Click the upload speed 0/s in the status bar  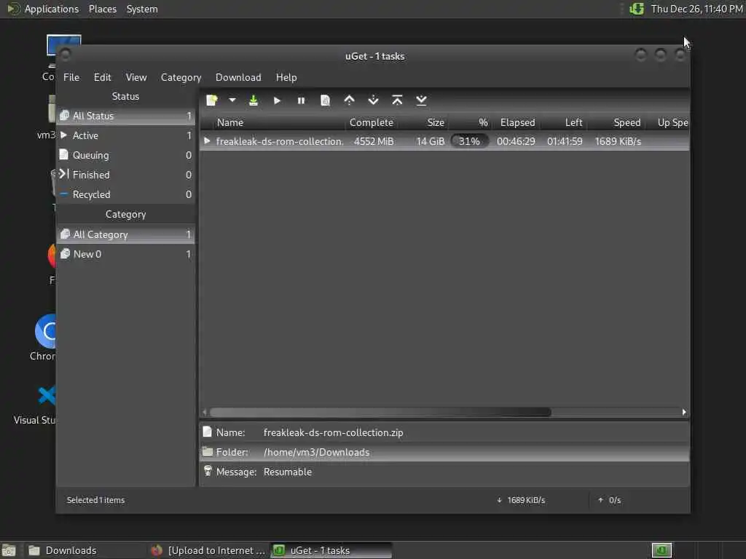tap(610, 500)
